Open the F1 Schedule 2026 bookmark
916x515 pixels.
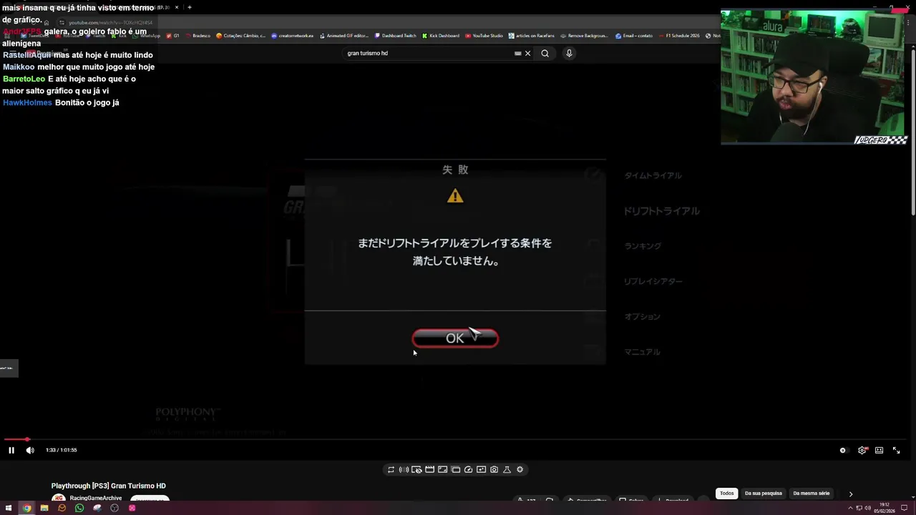(678, 36)
